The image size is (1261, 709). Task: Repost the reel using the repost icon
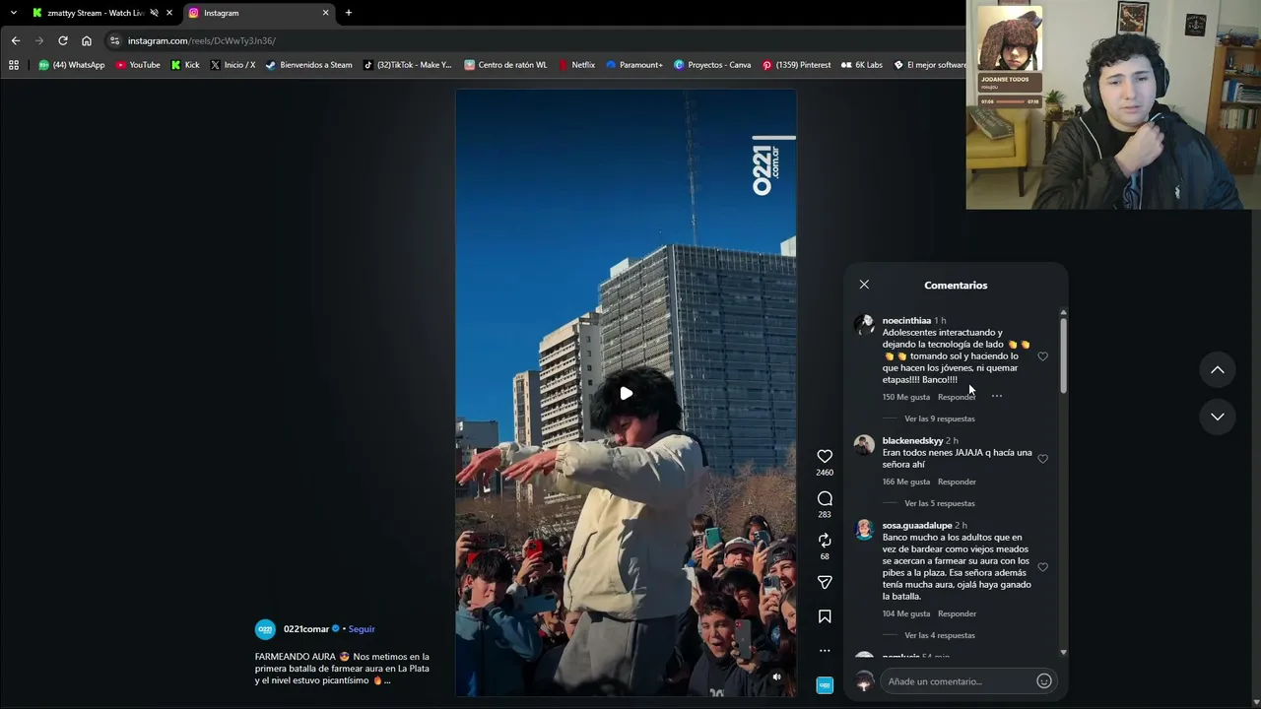point(825,541)
